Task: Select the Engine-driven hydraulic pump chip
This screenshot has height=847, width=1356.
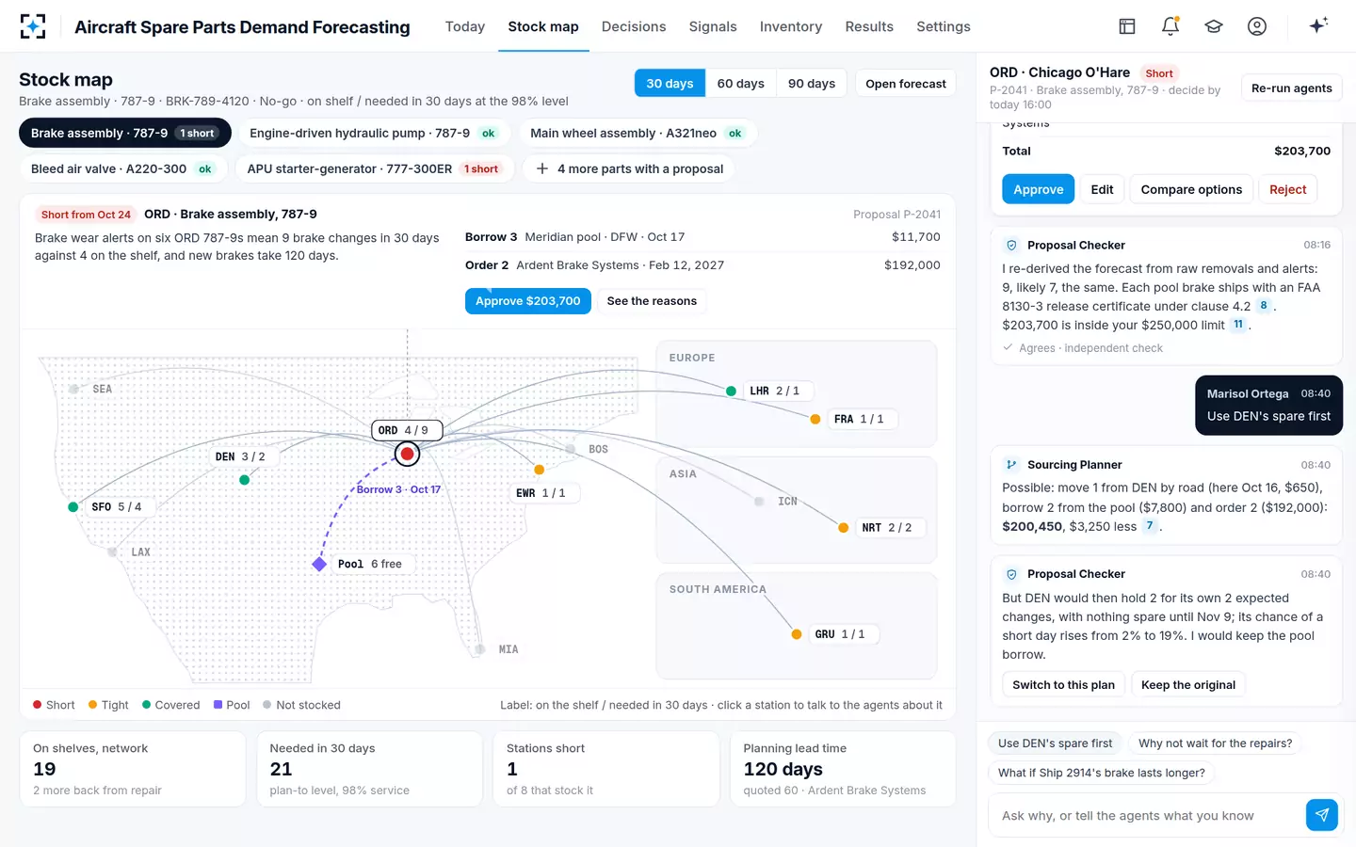Action: pos(374,134)
